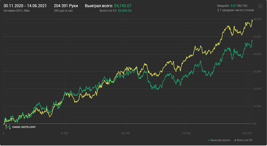Click the $1,000 y-axis label

(257, 106)
